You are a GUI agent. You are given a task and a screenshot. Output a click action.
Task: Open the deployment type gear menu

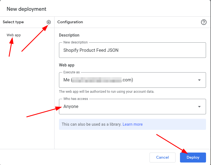pyautogui.click(x=49, y=22)
